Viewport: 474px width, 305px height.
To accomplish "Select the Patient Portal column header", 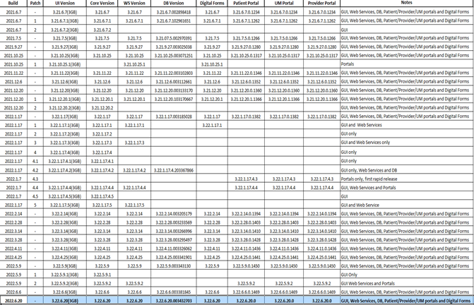I will pyautogui.click(x=247, y=4).
